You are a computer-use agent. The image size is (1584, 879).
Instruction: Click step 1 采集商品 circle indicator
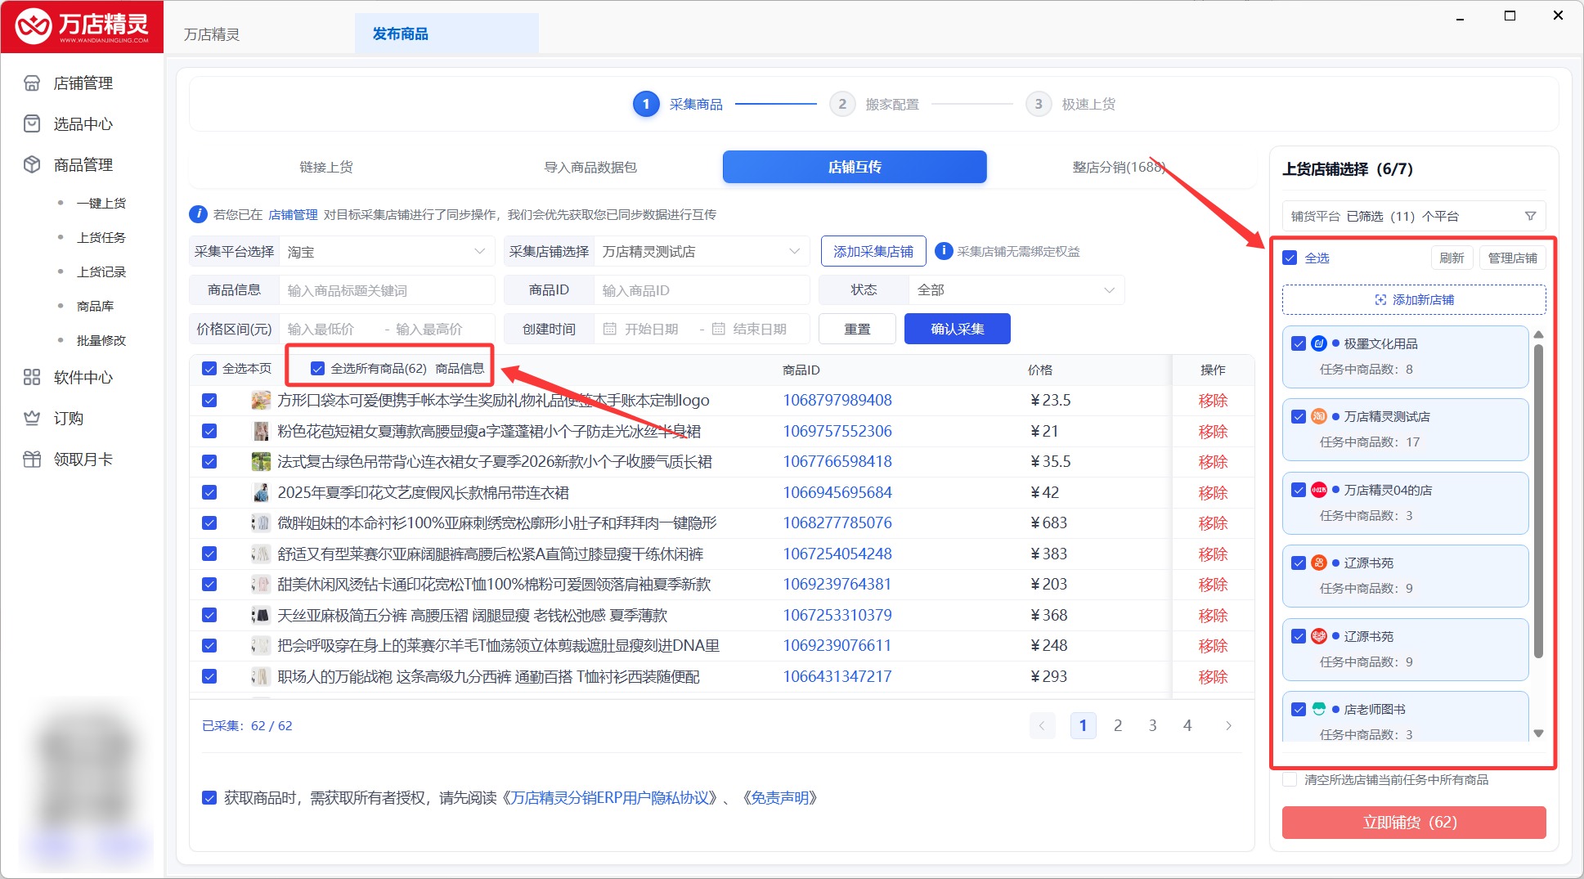pos(646,104)
